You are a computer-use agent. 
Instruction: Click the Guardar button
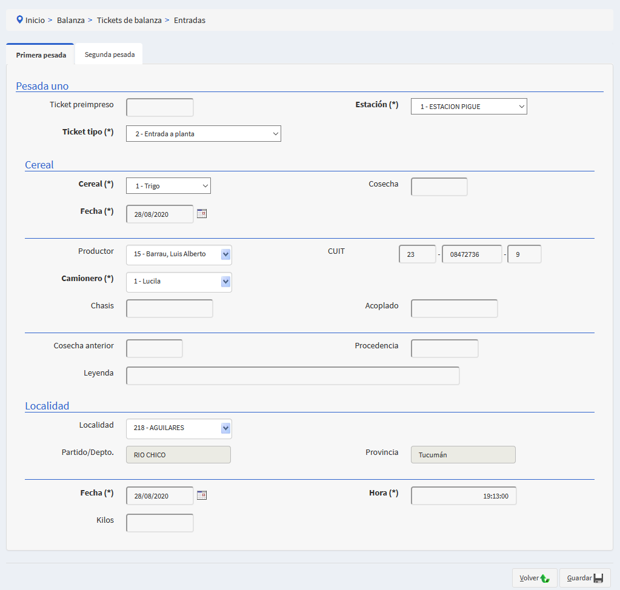[x=584, y=578]
